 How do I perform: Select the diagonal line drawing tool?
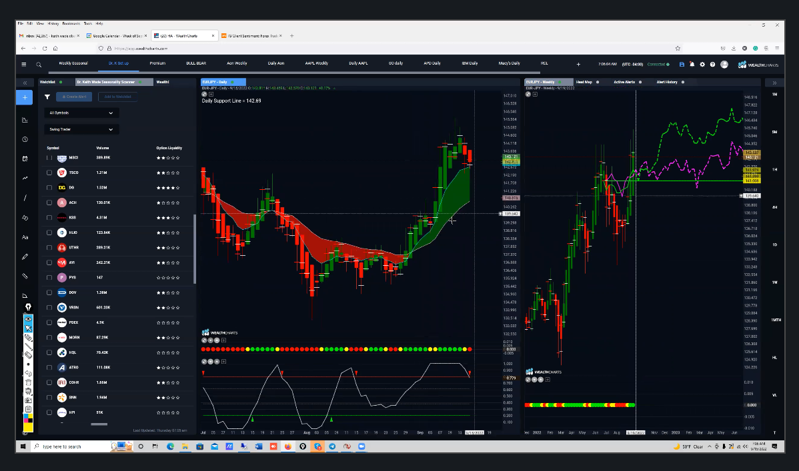[25, 198]
